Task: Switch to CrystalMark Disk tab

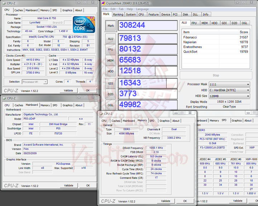Action: 186,14
